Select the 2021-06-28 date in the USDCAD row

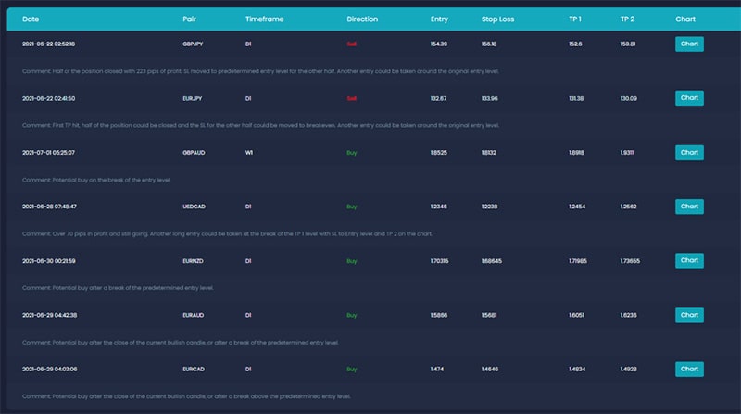(x=48, y=207)
